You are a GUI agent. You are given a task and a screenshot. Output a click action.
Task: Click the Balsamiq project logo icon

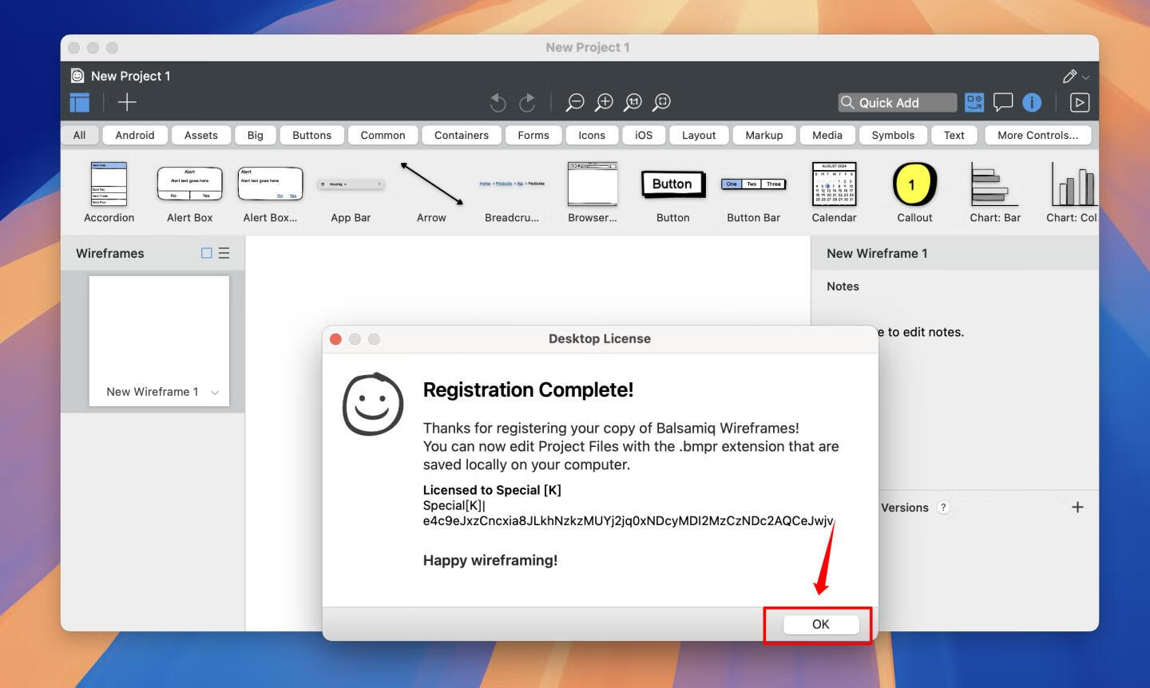pyautogui.click(x=77, y=76)
